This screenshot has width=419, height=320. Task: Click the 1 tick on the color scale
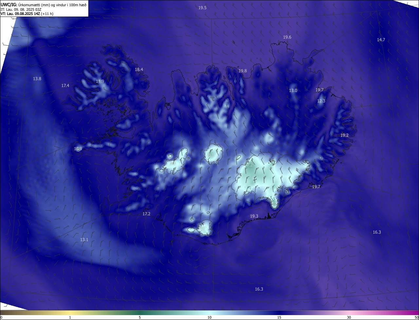[70, 317]
